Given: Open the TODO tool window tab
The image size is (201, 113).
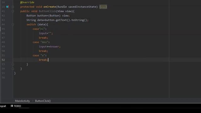Looking at the screenshot, I should click(16, 106).
